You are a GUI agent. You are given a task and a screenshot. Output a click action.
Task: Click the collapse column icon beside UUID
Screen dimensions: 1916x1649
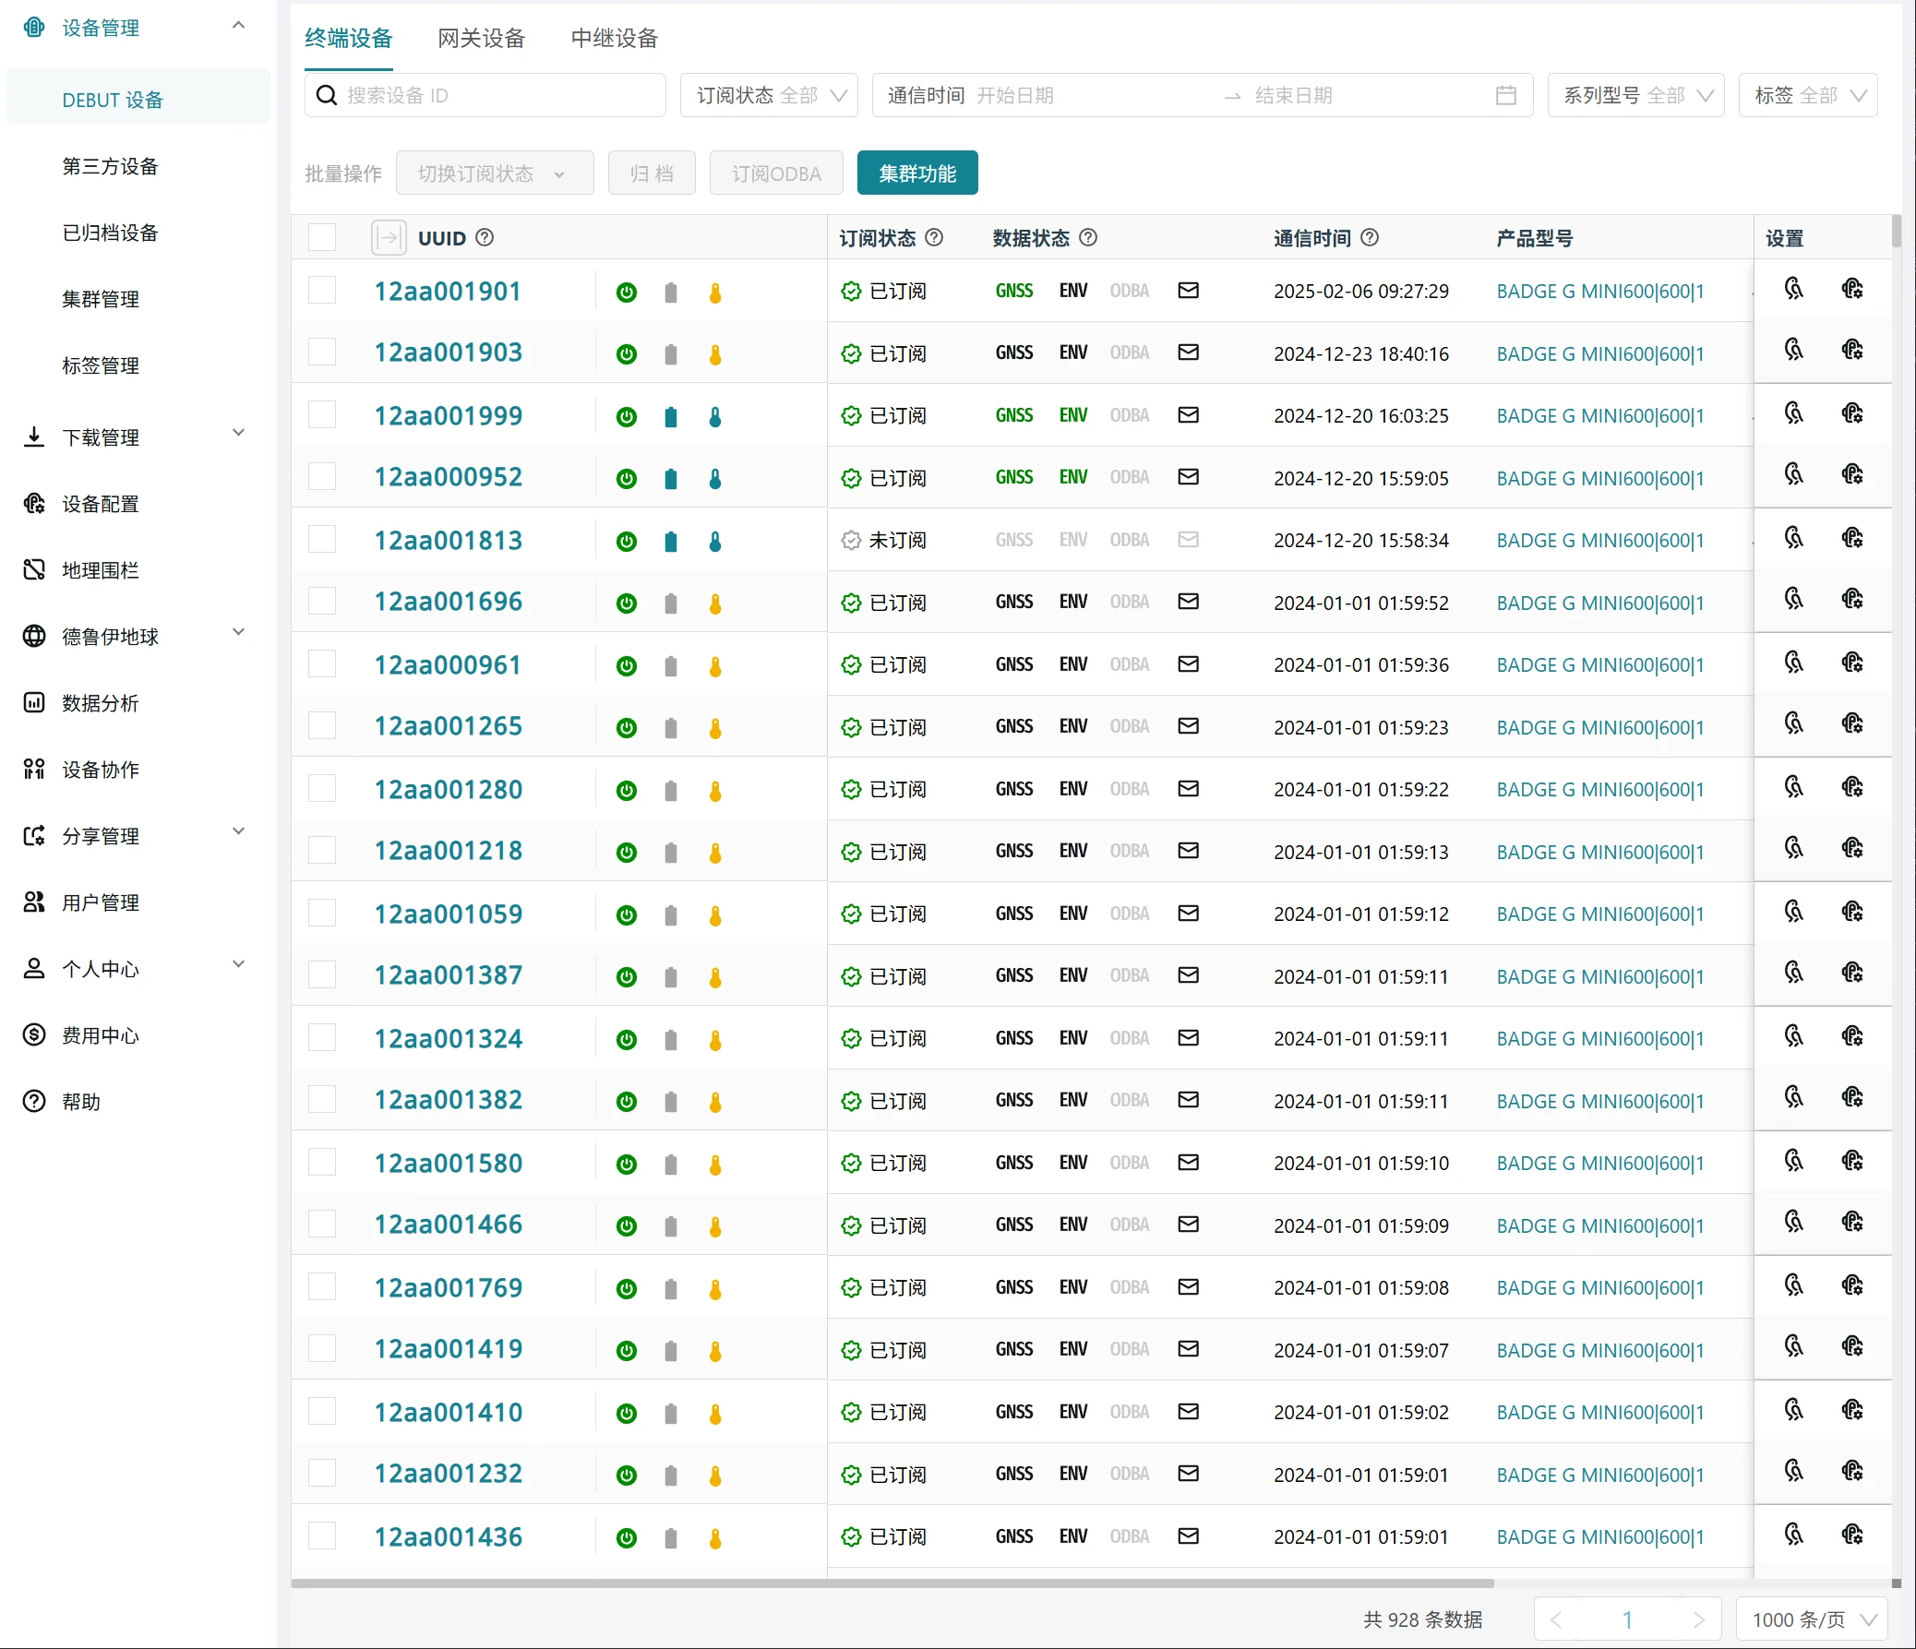coord(389,237)
